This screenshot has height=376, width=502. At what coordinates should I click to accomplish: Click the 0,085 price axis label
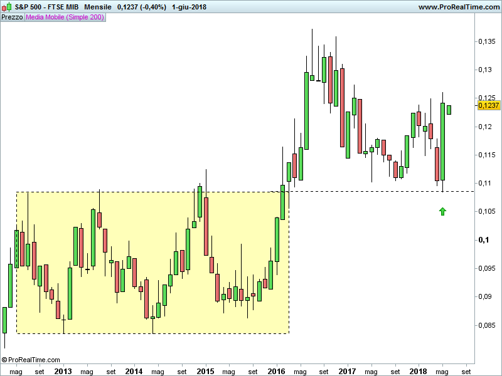tap(487, 325)
